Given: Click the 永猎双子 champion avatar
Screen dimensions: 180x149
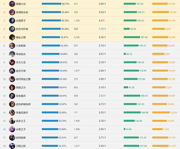Looking at the screenshot, I should pos(12,20).
